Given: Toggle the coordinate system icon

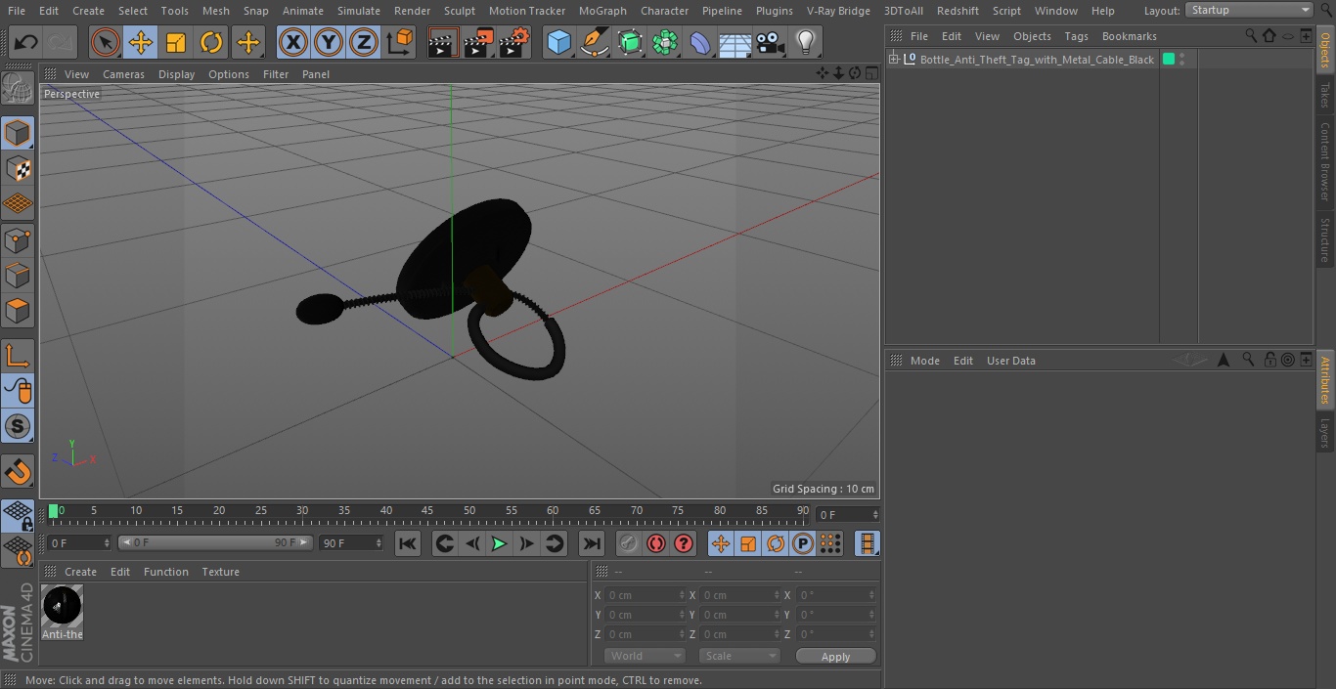Looking at the screenshot, I should pos(400,42).
